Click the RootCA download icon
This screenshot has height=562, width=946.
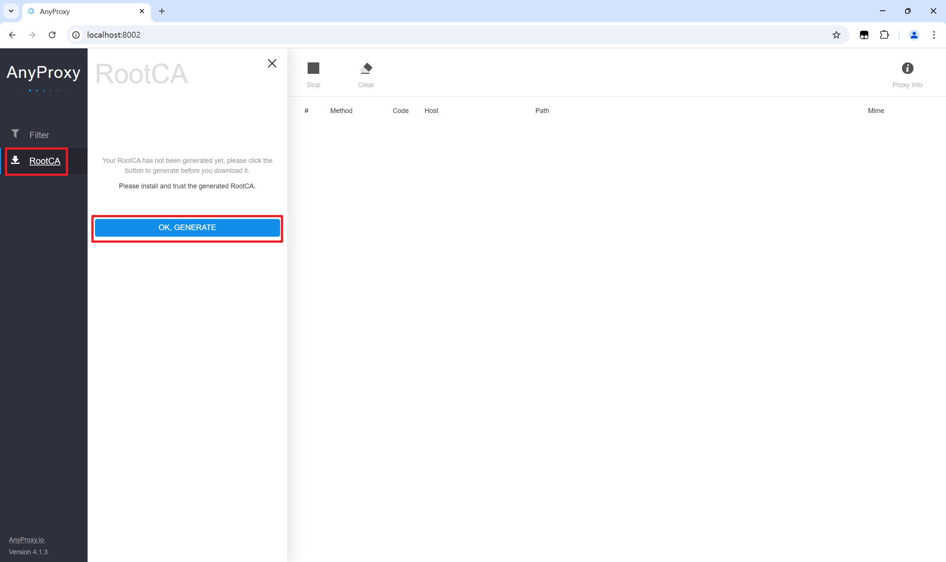point(15,160)
